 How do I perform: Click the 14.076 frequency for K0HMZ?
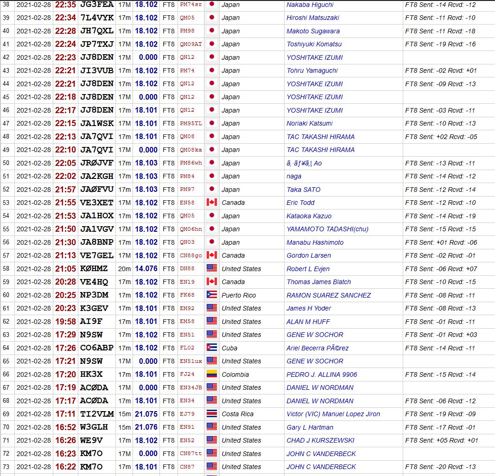(x=146, y=268)
